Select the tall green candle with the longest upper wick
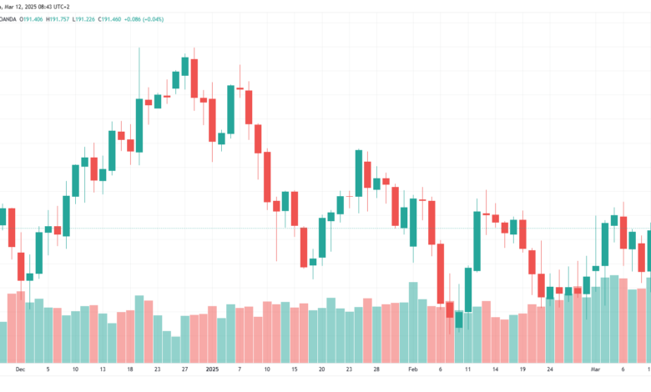Screen dimensions: 651x392 click(x=139, y=125)
